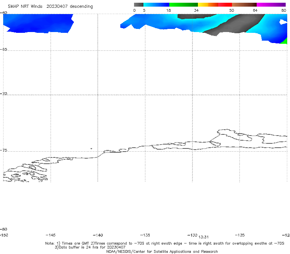Click the title 'SMAP NRT Winds 20230407 descending'
The image size is (290, 254).
coord(50,7)
